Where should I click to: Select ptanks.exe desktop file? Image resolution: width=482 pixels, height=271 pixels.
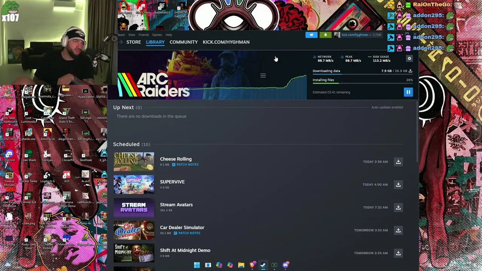(x=29, y=135)
